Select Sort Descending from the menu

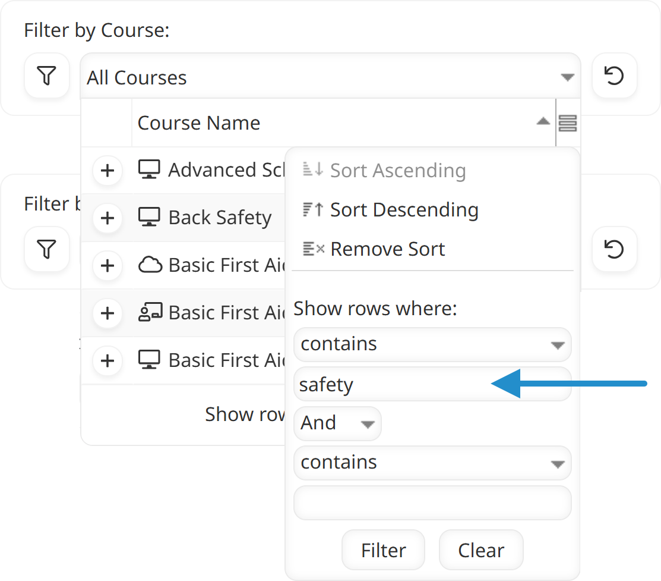click(404, 209)
